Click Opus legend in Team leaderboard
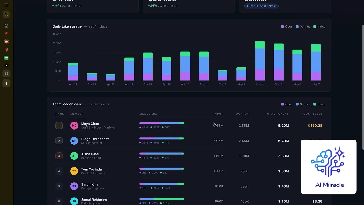 point(287,104)
